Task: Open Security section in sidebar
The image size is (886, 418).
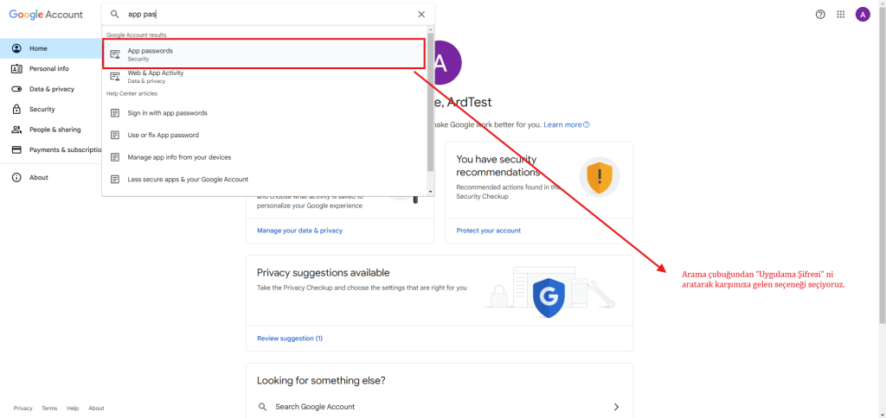Action: 42,110
